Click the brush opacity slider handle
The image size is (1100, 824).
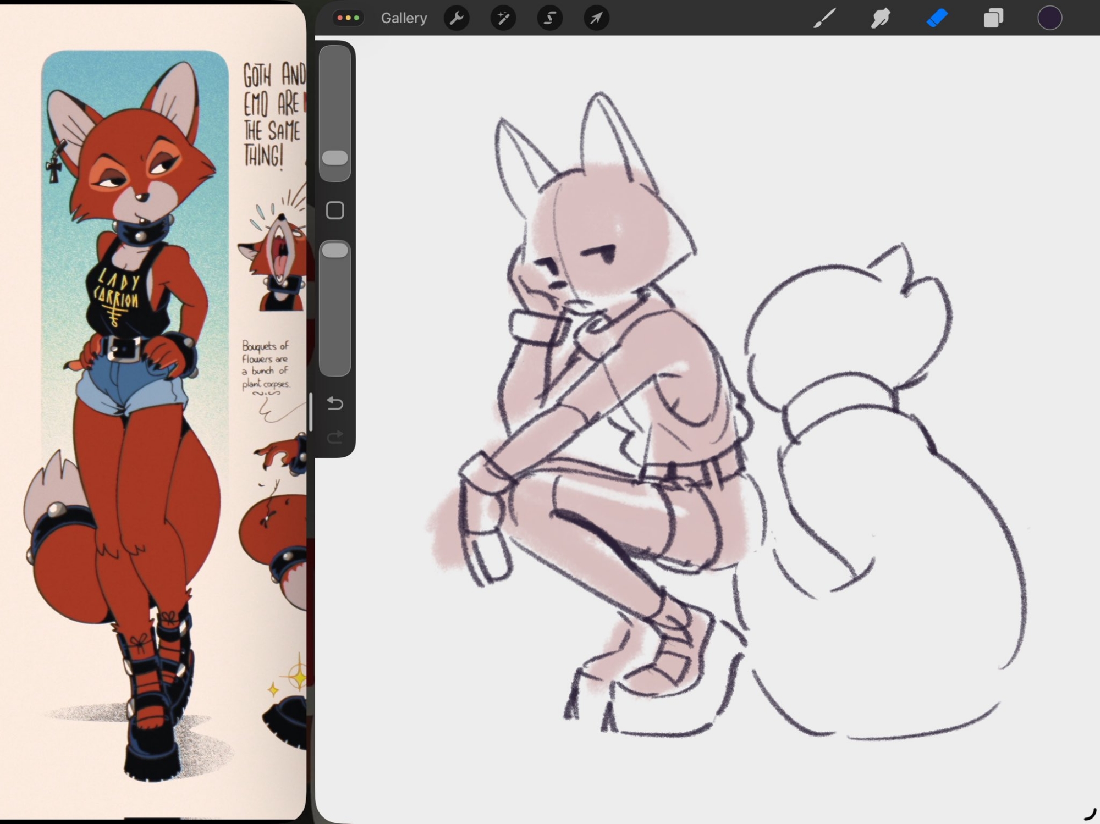[335, 251]
